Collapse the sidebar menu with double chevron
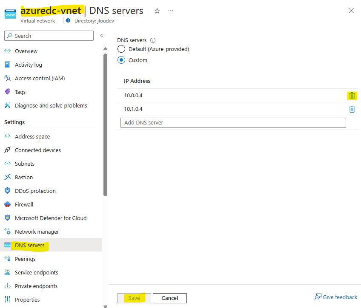Viewport: 361px width, 308px height. click(x=102, y=36)
